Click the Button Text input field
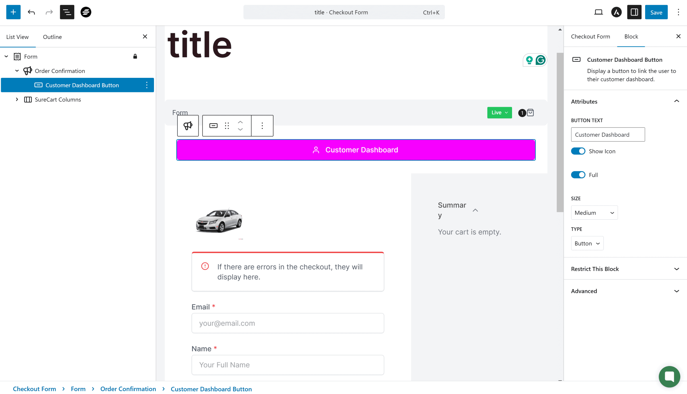 (x=608, y=134)
